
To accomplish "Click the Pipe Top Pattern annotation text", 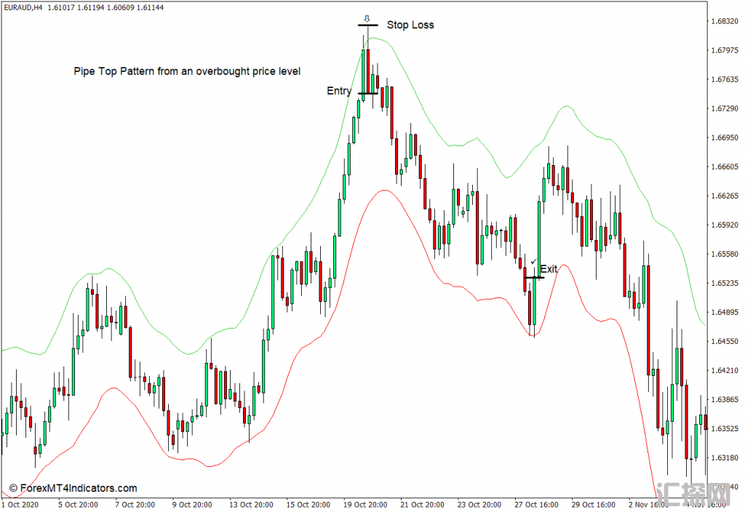I will click(x=187, y=71).
